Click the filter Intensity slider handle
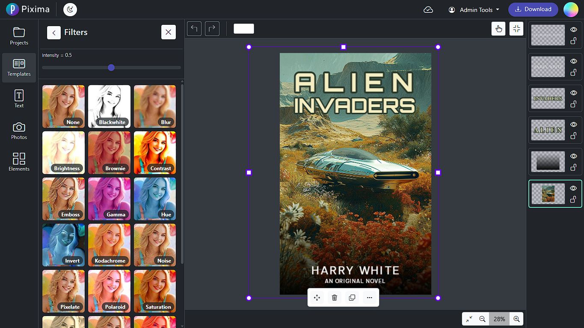584x328 pixels. (111, 68)
